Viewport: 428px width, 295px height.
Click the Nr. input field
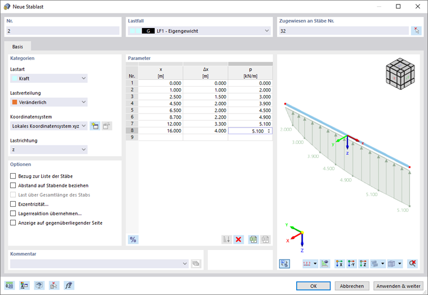[63, 31]
